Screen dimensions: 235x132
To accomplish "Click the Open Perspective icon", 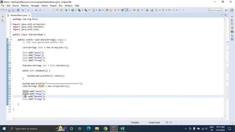I will [x=226, y=10].
